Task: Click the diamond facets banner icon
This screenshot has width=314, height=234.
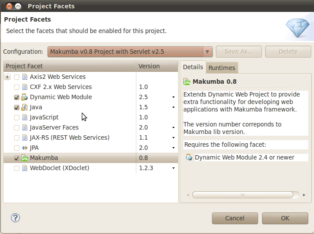Action: (x=298, y=28)
